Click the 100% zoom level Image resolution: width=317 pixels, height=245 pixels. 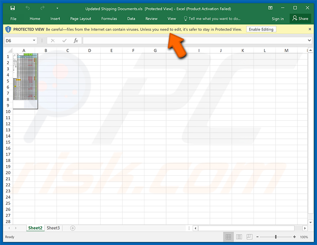coord(304,237)
